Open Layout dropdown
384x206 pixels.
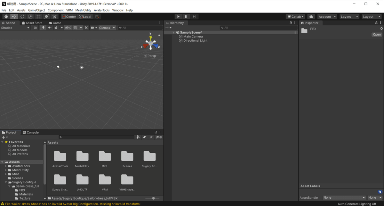click(x=372, y=17)
